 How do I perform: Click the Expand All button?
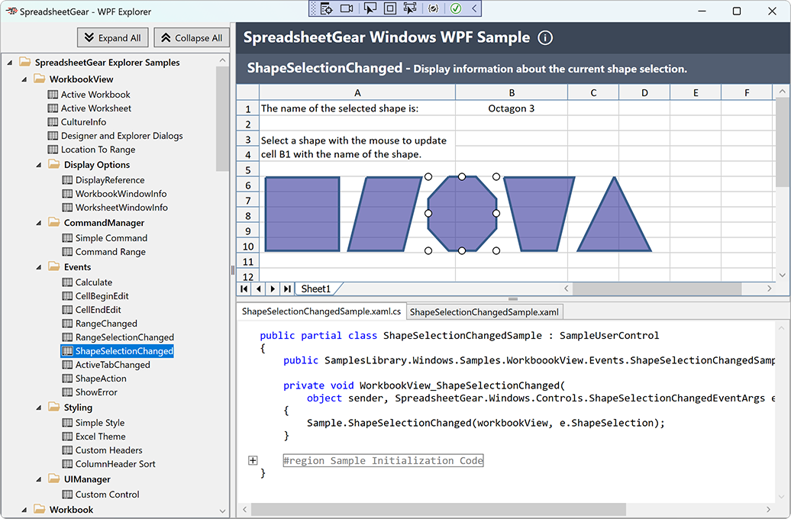pos(113,38)
